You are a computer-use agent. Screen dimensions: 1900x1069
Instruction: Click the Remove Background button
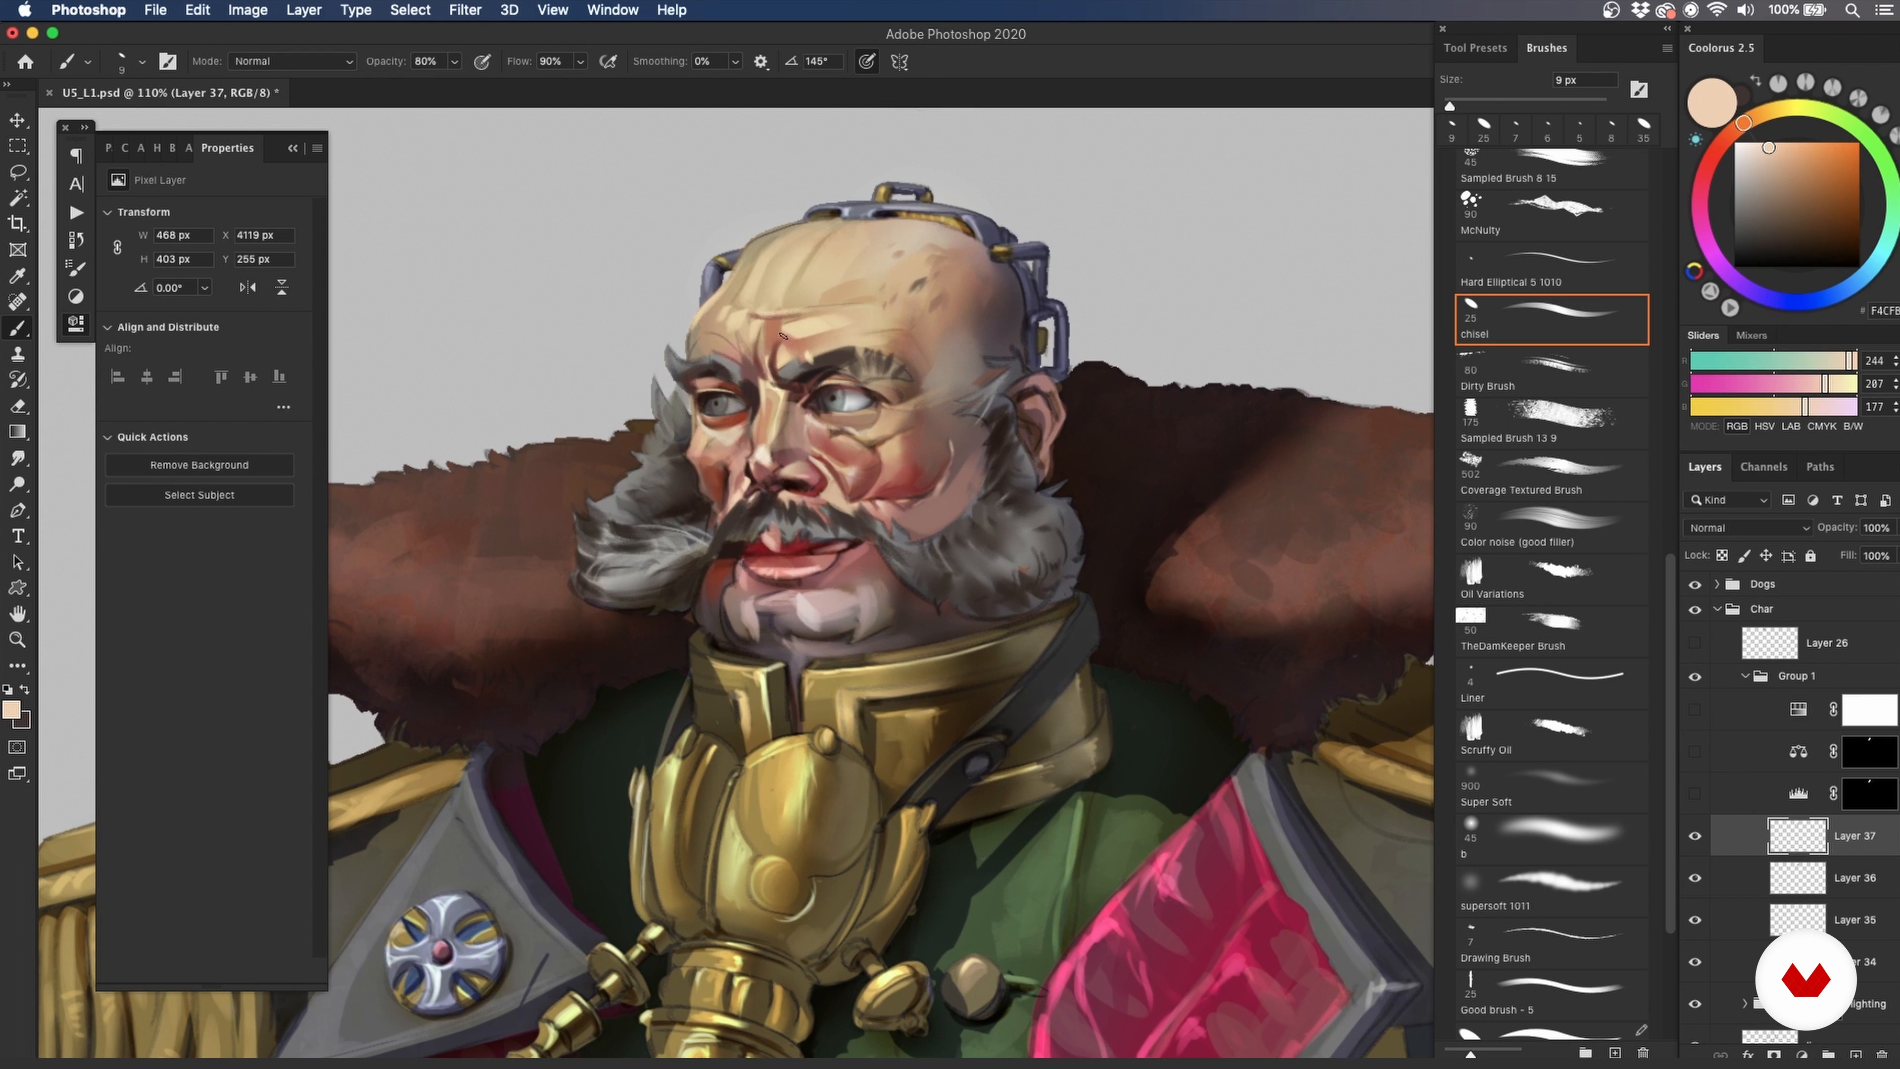tap(199, 466)
